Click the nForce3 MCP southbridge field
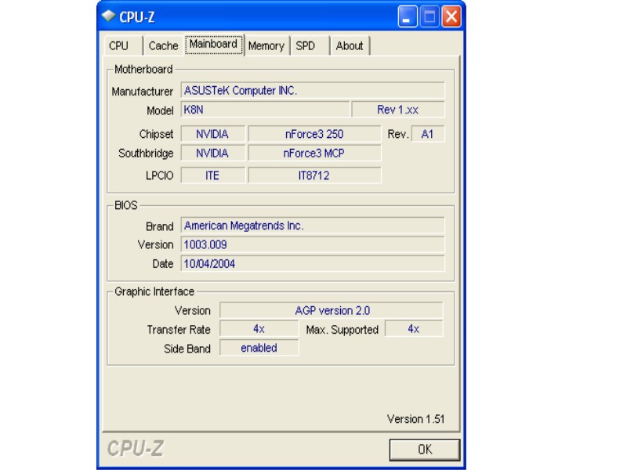The height and width of the screenshot is (470, 627). pos(314,153)
